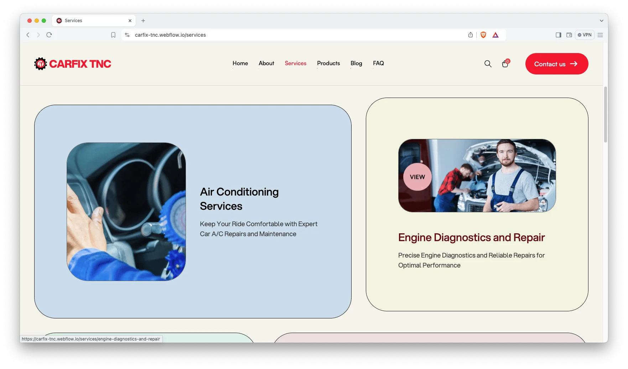Viewport: 628px width, 369px height.
Task: Reload the page
Action: (x=49, y=35)
